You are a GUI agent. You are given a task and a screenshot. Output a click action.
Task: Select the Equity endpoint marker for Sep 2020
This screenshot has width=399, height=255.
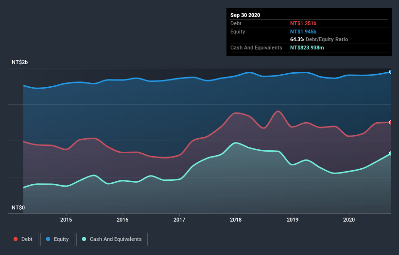click(391, 72)
